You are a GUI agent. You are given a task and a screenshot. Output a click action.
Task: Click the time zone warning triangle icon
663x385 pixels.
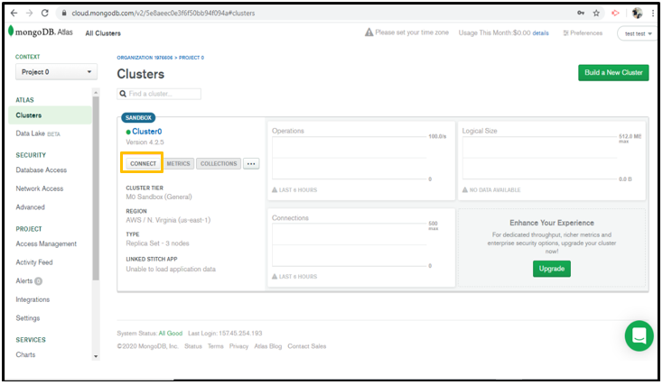(369, 32)
